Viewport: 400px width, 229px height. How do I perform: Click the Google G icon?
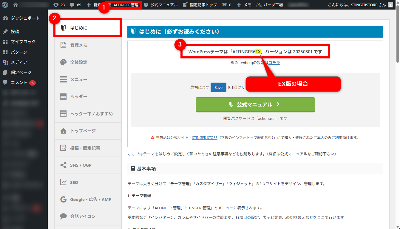point(63,199)
